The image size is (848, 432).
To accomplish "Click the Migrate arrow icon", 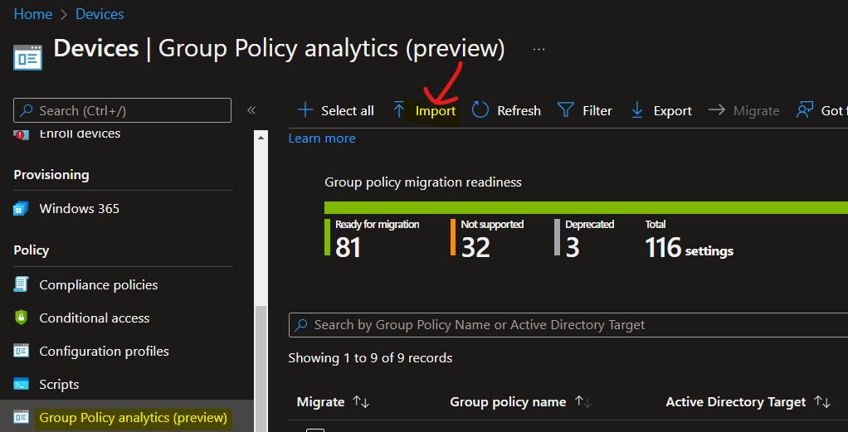I will click(717, 110).
